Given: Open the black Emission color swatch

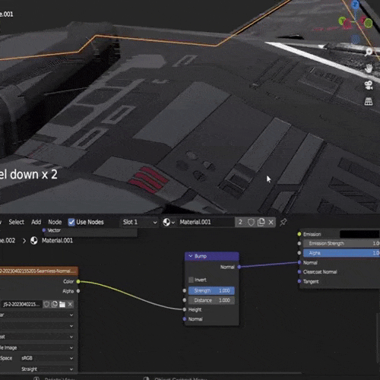Looking at the screenshot, I should (359, 234).
